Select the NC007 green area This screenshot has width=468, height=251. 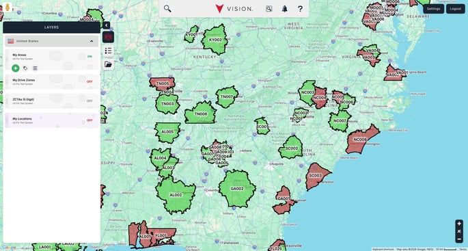(340, 121)
